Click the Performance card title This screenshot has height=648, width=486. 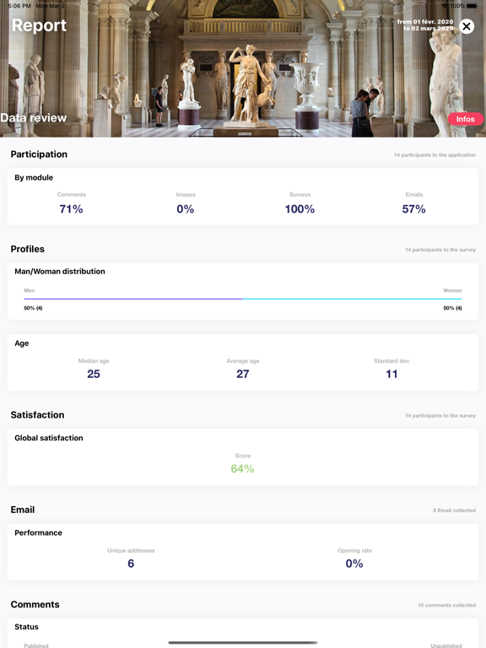click(39, 532)
